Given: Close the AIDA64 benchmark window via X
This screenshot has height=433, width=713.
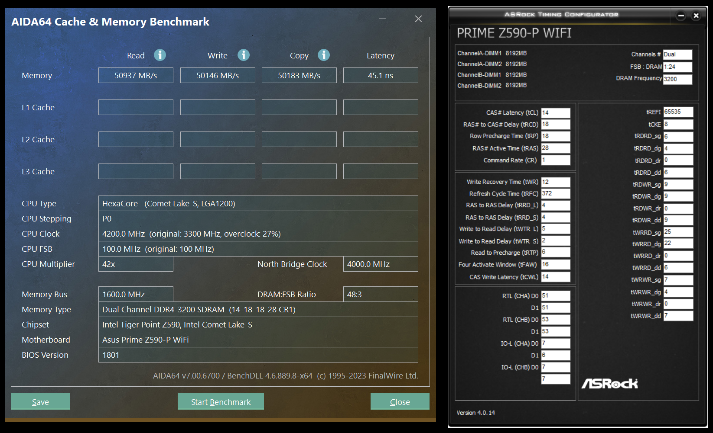Looking at the screenshot, I should pyautogui.click(x=418, y=19).
